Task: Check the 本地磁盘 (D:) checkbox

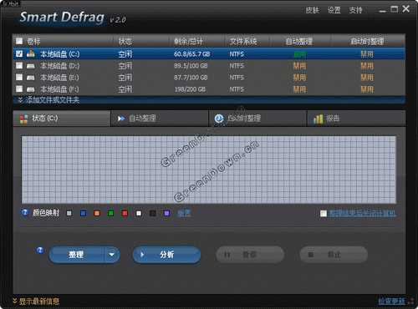Action: (x=19, y=66)
